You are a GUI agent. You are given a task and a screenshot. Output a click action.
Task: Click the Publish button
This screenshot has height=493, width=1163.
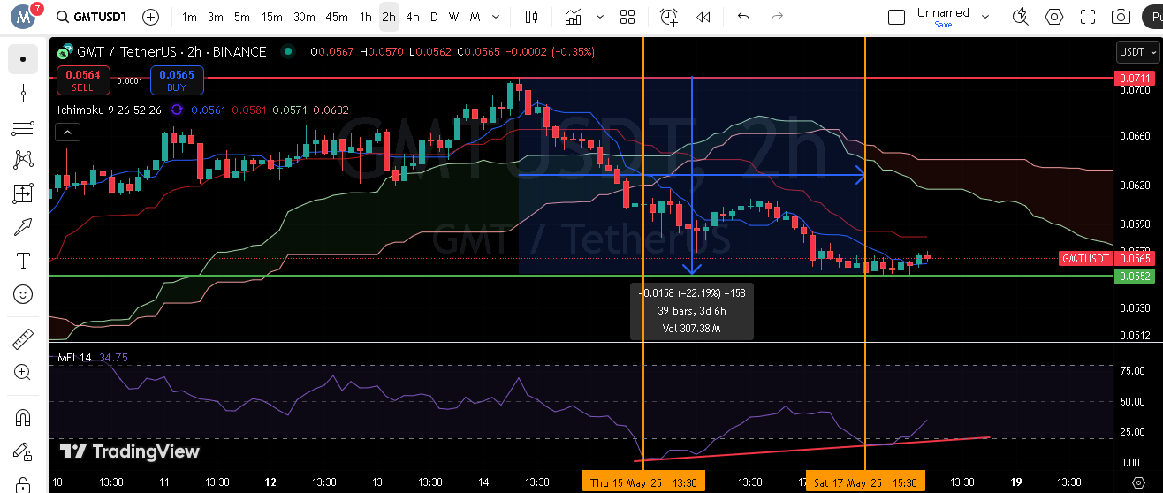click(1152, 17)
